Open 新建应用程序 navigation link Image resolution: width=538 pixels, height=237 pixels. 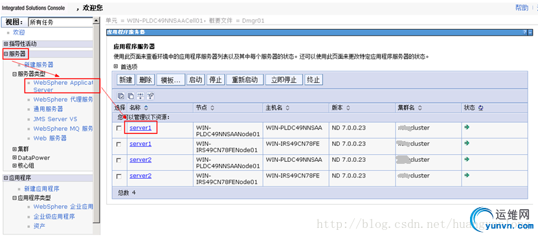[42, 189]
